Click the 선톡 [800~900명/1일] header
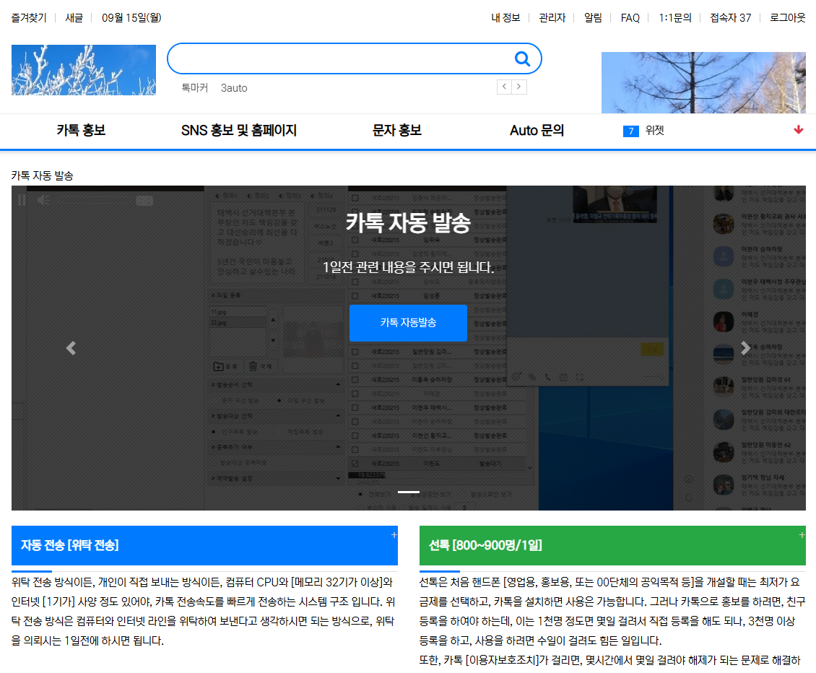Screen dimensions: 816x673 coord(612,545)
